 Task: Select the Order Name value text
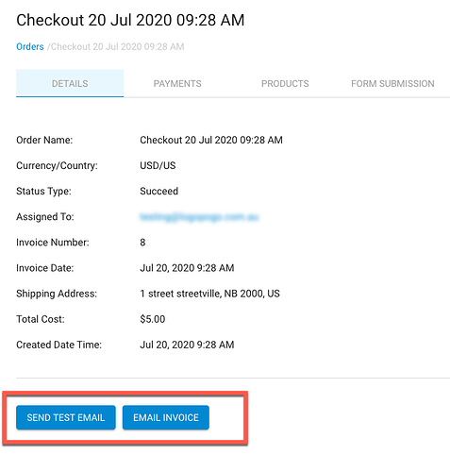coord(211,140)
